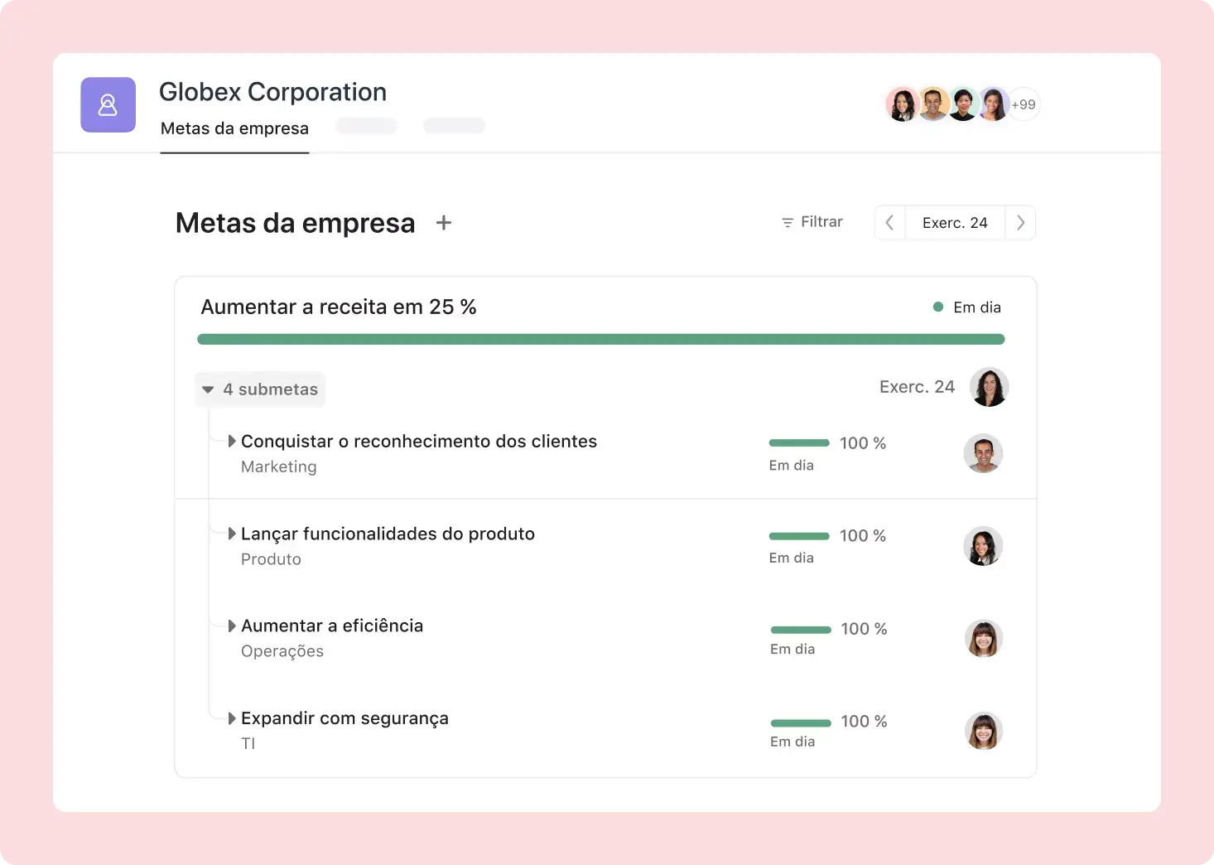Click the Metas da empresa page heading
This screenshot has height=865, width=1214.
pos(295,223)
